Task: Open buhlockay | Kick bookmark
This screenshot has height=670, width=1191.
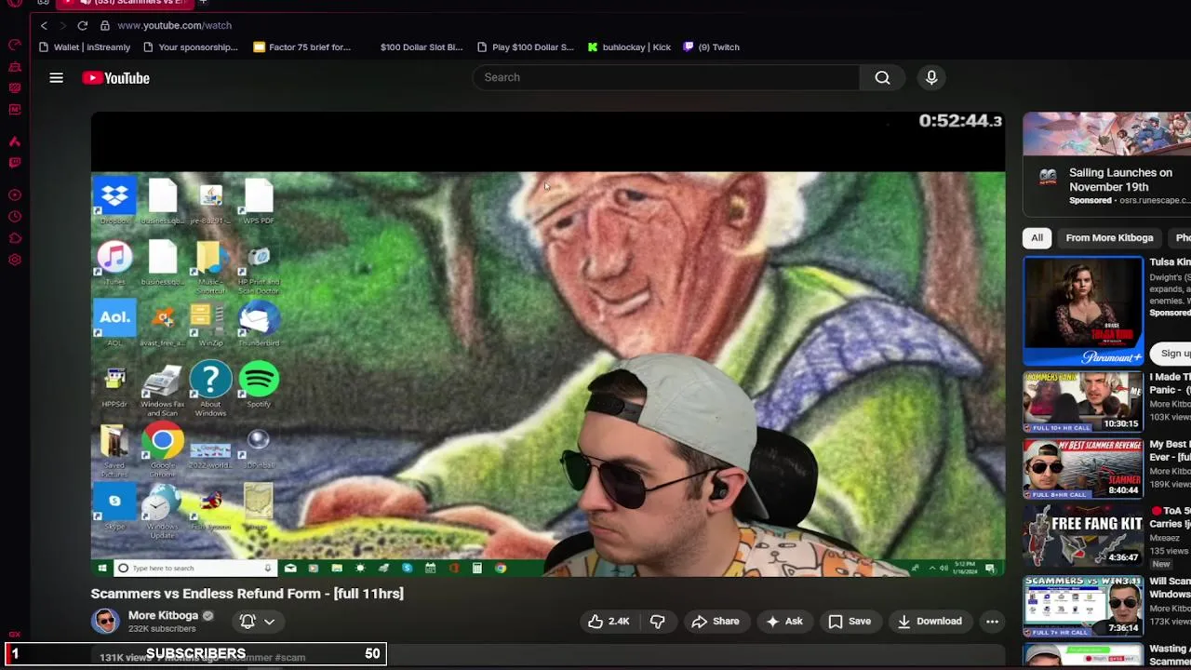Action: (x=629, y=47)
